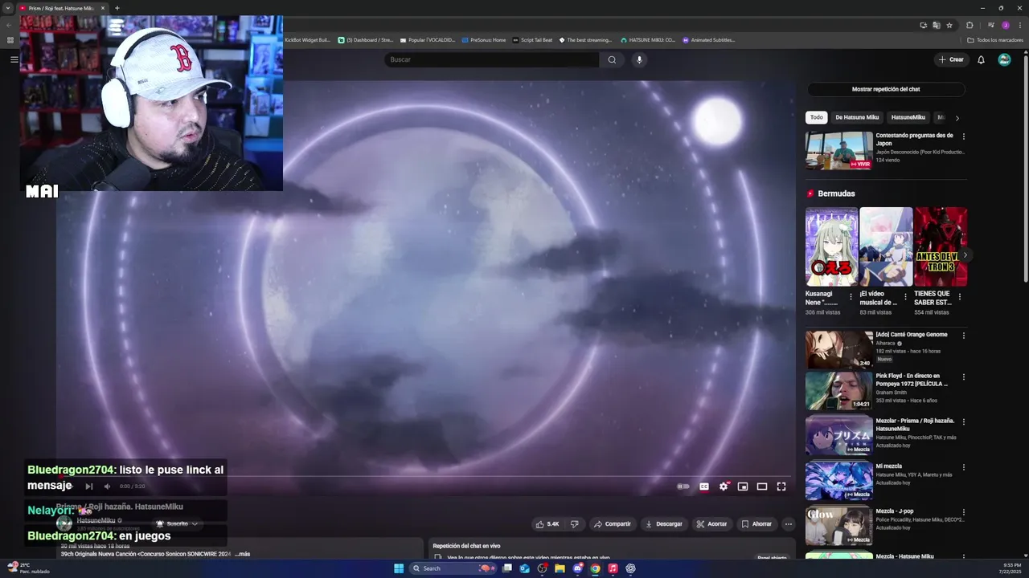Open options for Contestando preguntas livestream
The width and height of the screenshot is (1029, 578).
pos(964,136)
